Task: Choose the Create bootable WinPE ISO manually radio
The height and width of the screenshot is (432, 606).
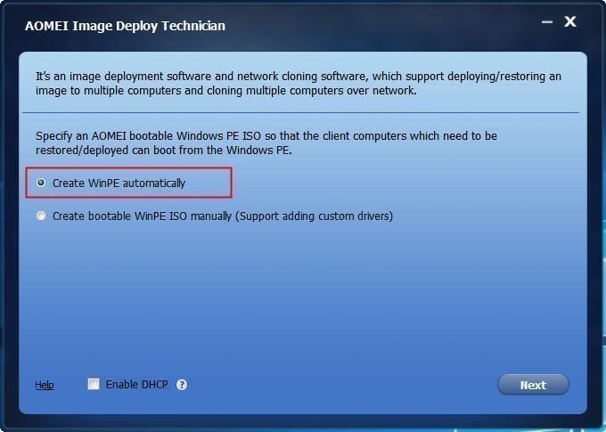Action: (x=41, y=216)
